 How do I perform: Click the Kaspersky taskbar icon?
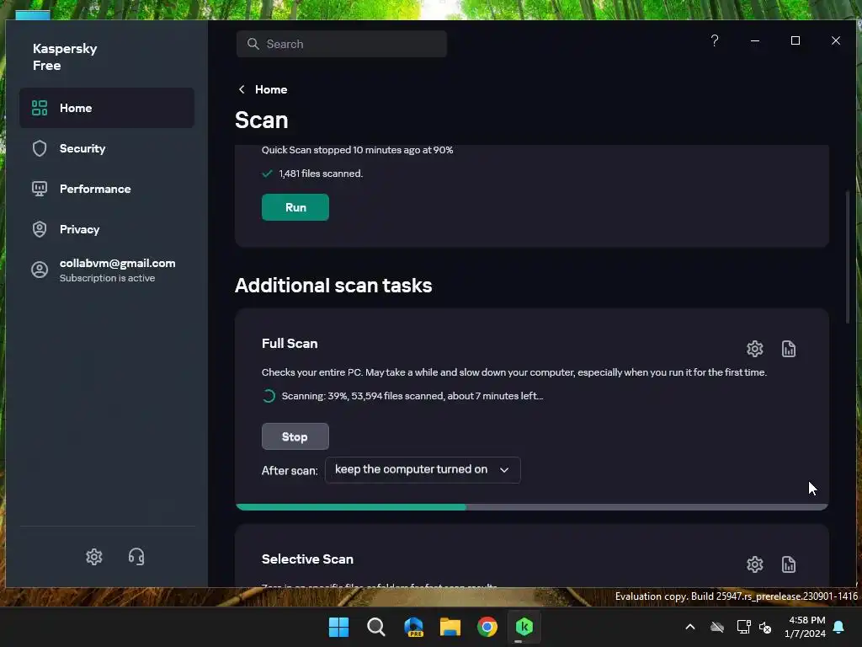[524, 627]
